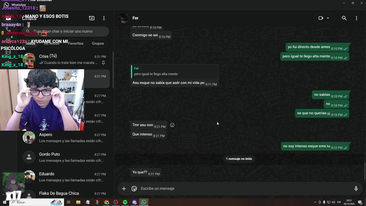This screenshot has height=206, width=366.
Task: Open File Explorer from the taskbar
Action: click(x=78, y=202)
